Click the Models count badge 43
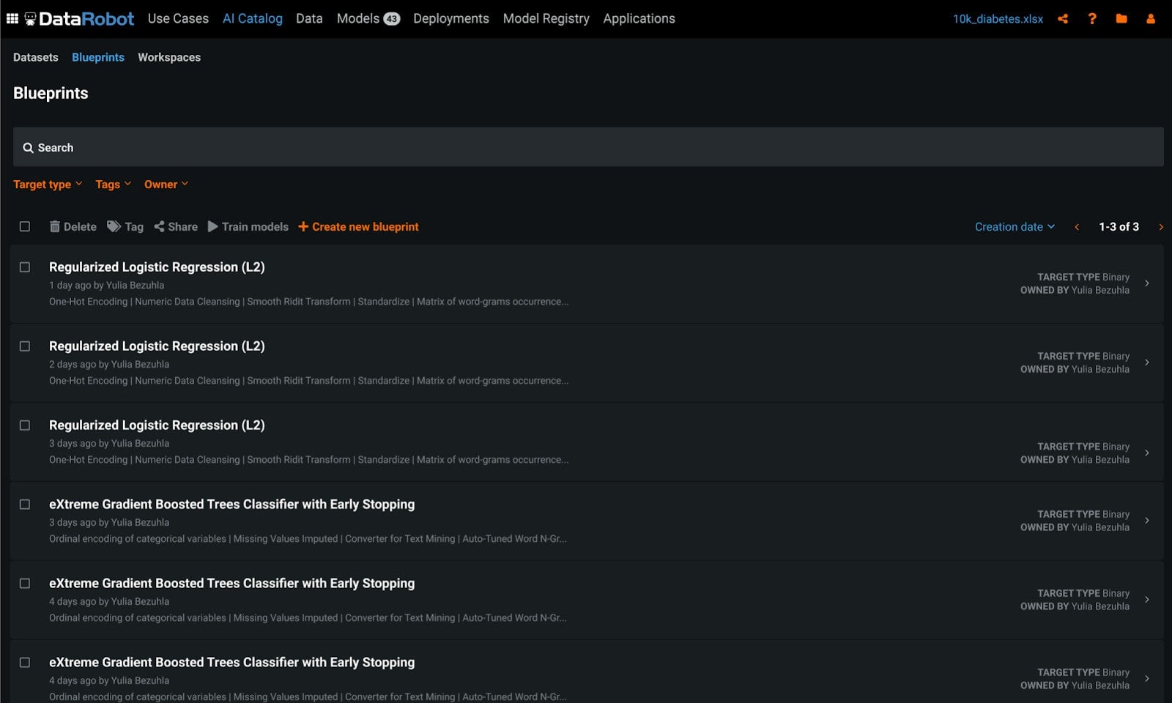The image size is (1172, 703). [x=392, y=19]
